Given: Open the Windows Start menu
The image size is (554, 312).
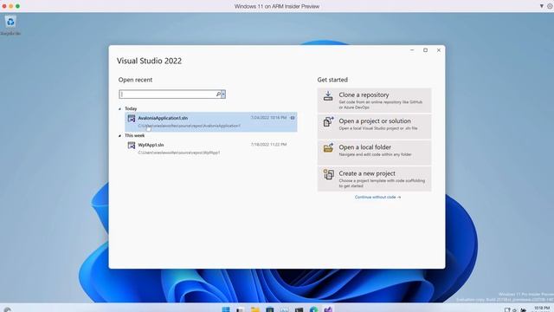Looking at the screenshot, I should point(226,309).
